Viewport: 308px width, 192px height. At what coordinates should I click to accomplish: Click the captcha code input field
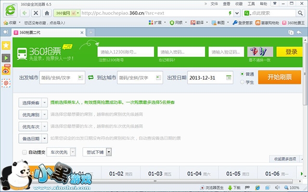click(x=226, y=52)
